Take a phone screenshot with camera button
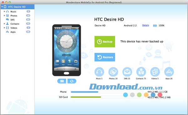The width and height of the screenshot is (188, 115). 62,81
